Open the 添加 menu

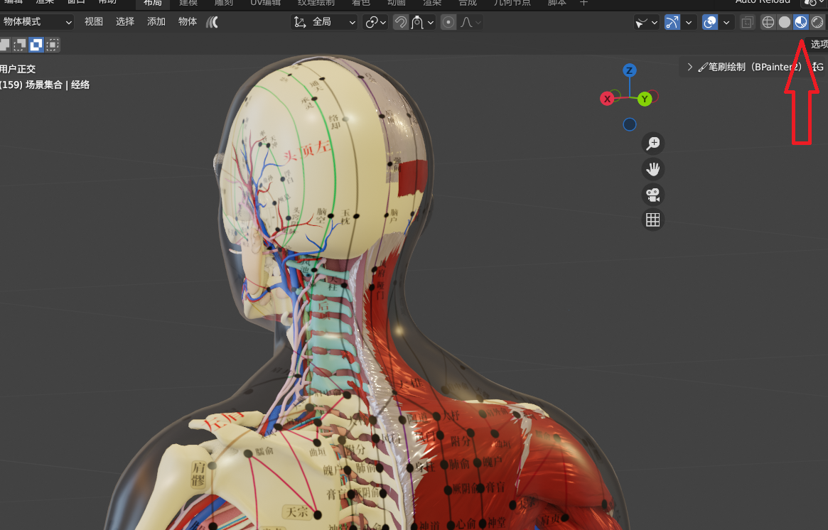pos(156,22)
